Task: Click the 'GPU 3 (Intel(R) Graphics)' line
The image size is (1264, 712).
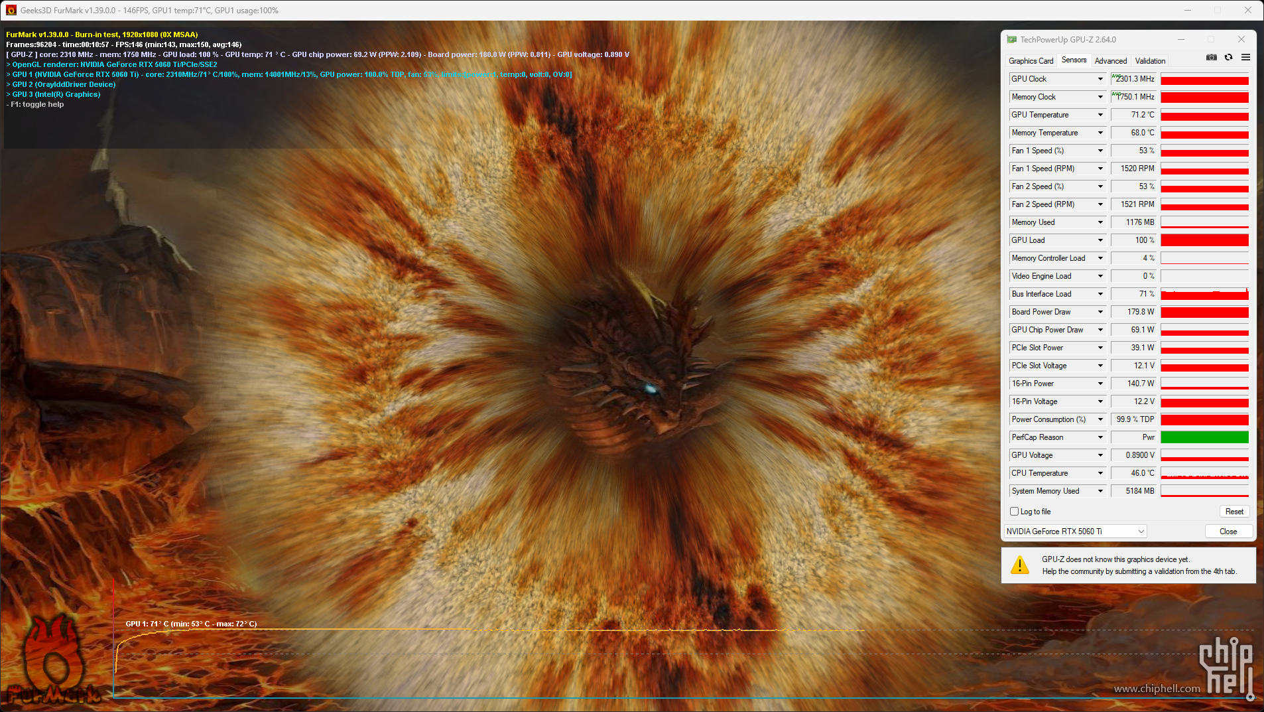Action: (x=54, y=94)
